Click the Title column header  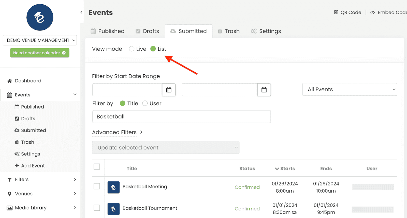pyautogui.click(x=132, y=169)
